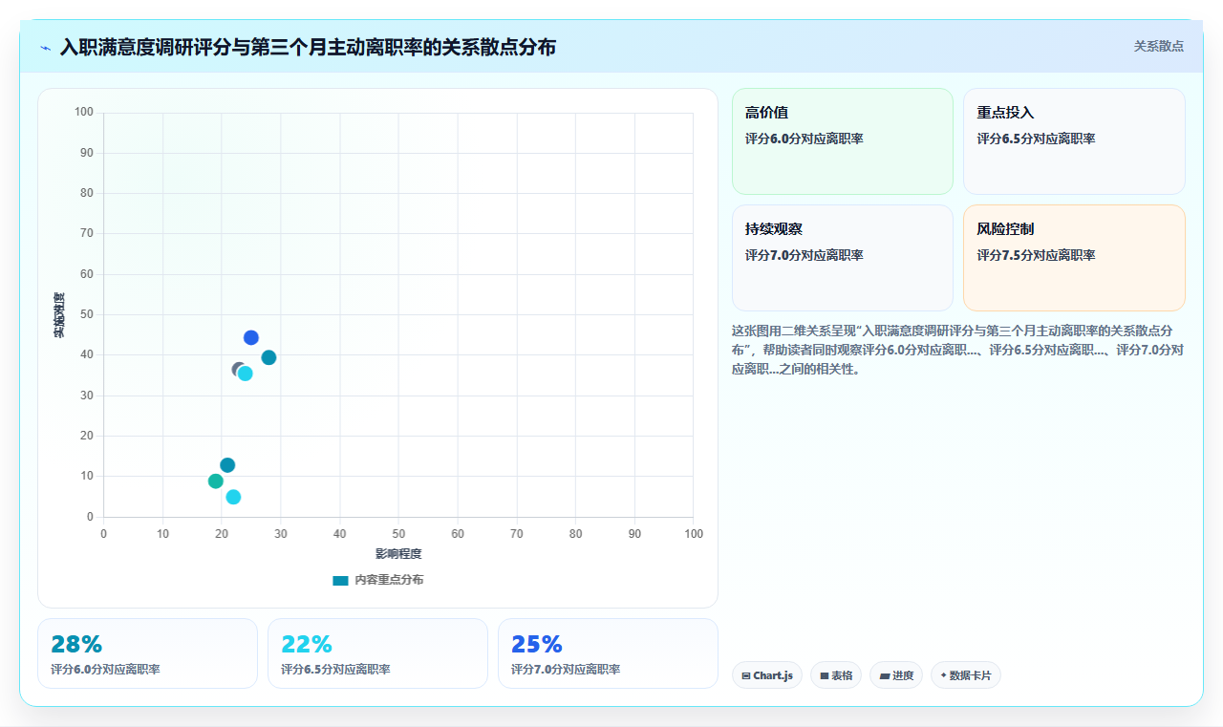
Task: Open the 持续观察 quadrant card
Action: (x=843, y=258)
